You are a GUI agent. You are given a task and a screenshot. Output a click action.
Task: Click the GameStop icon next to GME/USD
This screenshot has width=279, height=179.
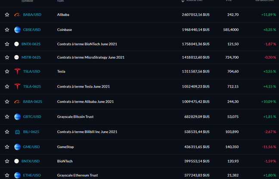click(x=17, y=147)
